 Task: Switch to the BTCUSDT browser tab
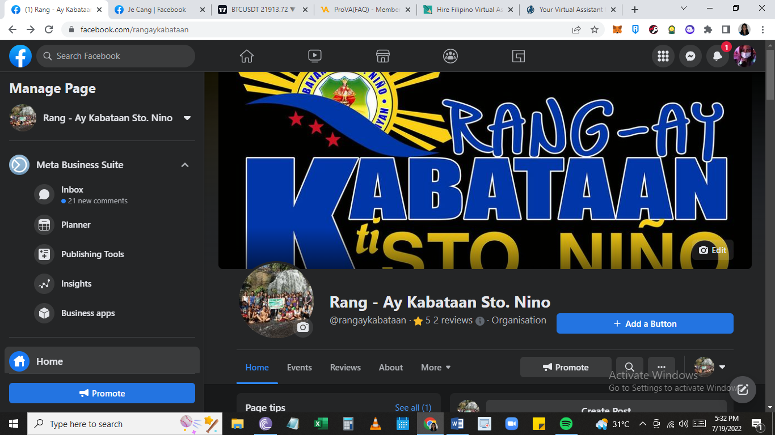(262, 10)
